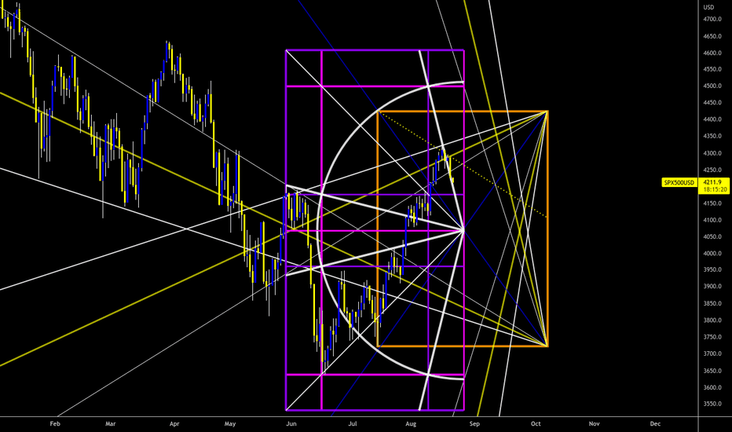The width and height of the screenshot is (732, 432).
Task: Click the 4450.0 price axis label
Action: (x=712, y=103)
